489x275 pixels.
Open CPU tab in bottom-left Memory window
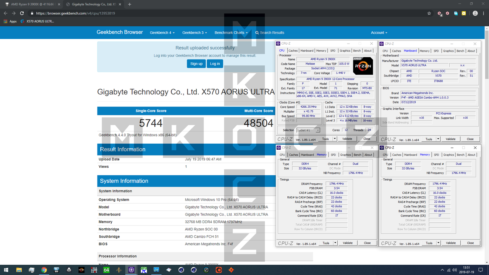point(282,155)
